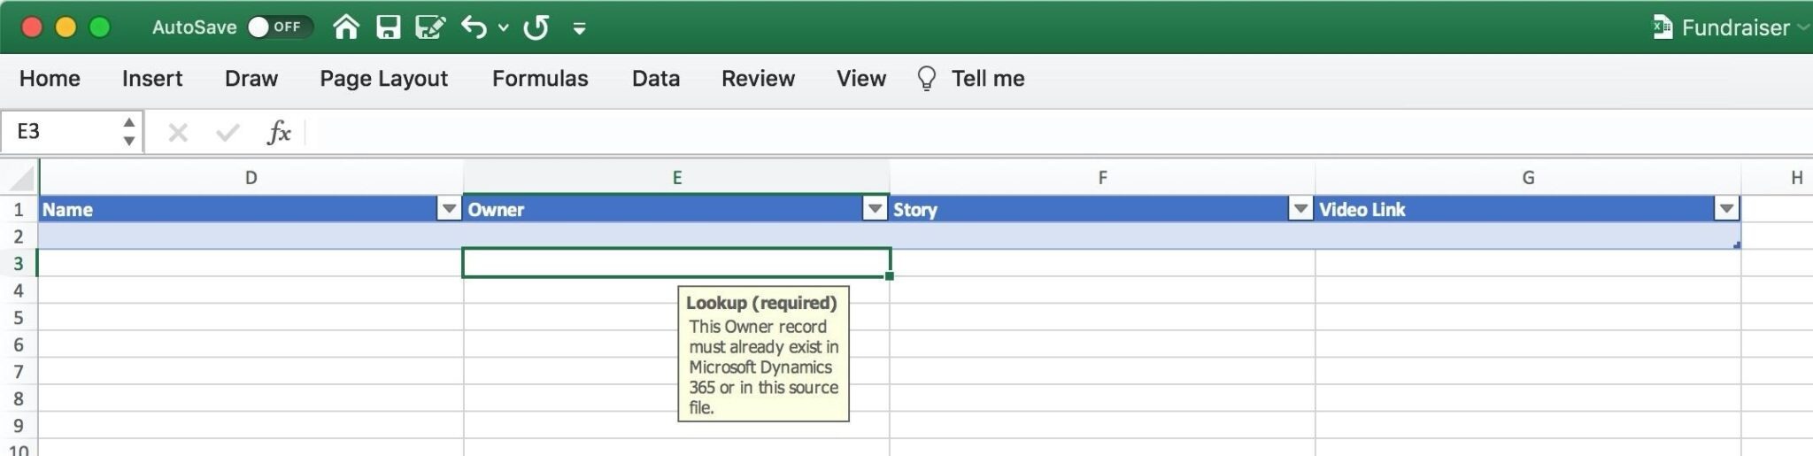Image resolution: width=1813 pixels, height=456 pixels.
Task: Open the Video Link column filter dropdown
Action: pyautogui.click(x=1726, y=209)
